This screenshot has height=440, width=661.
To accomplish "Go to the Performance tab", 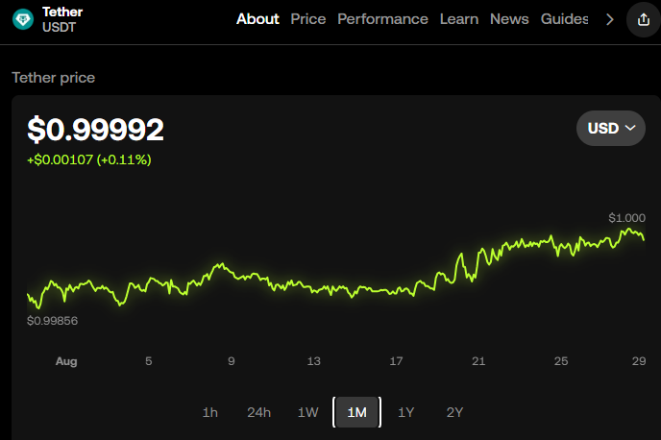I will coord(382,19).
